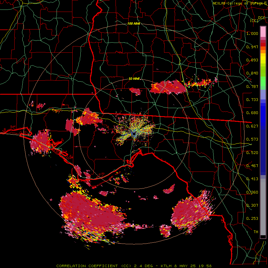Click the 0.733 legend value
Viewport: 268px width, 268px height.
coord(252,100)
